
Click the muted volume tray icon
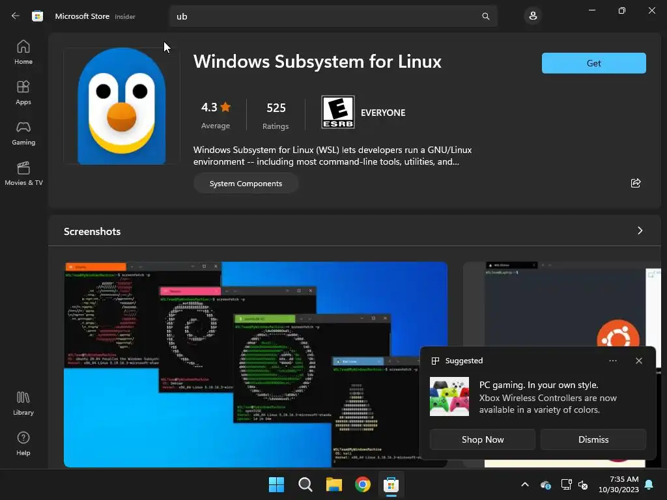coord(583,484)
